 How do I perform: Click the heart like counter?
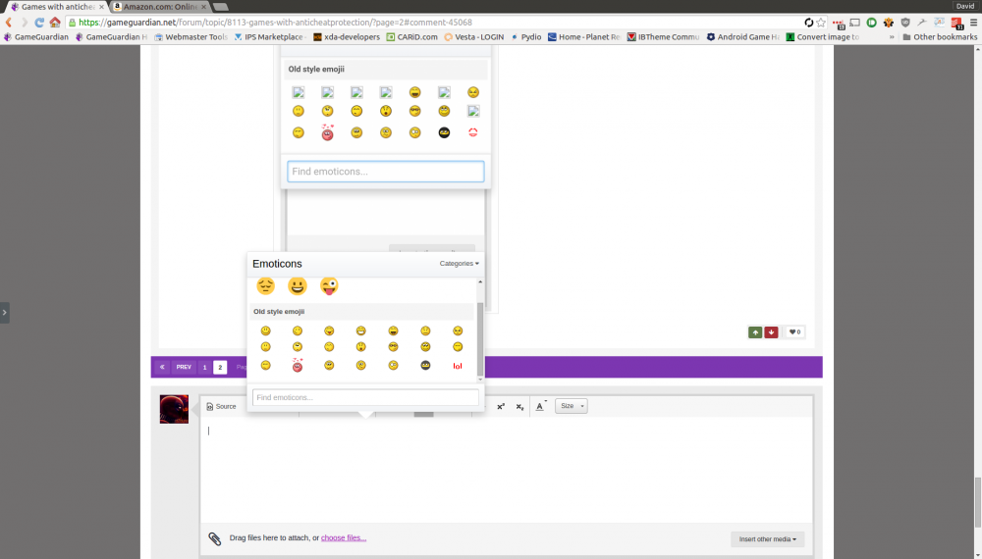coord(794,332)
